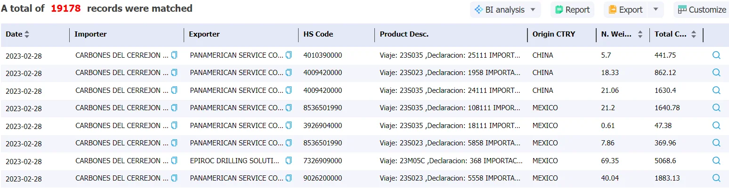
Task: Copy importer name in the HS 4010390000 row
Action: coord(174,55)
